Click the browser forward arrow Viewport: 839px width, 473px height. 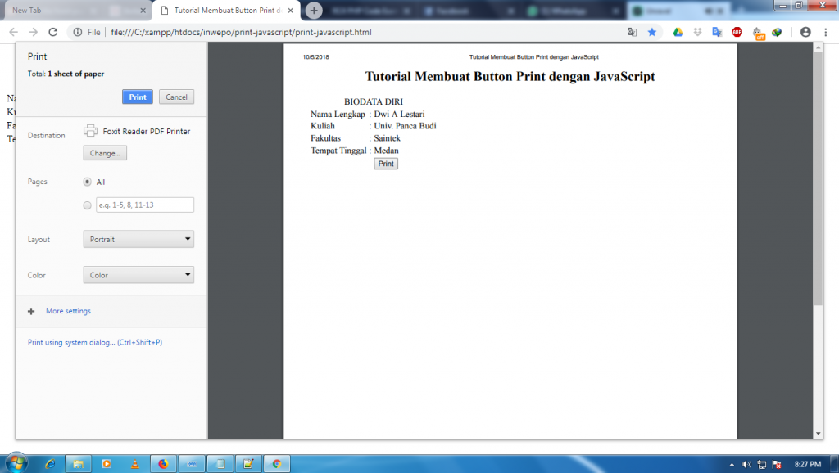tap(33, 32)
